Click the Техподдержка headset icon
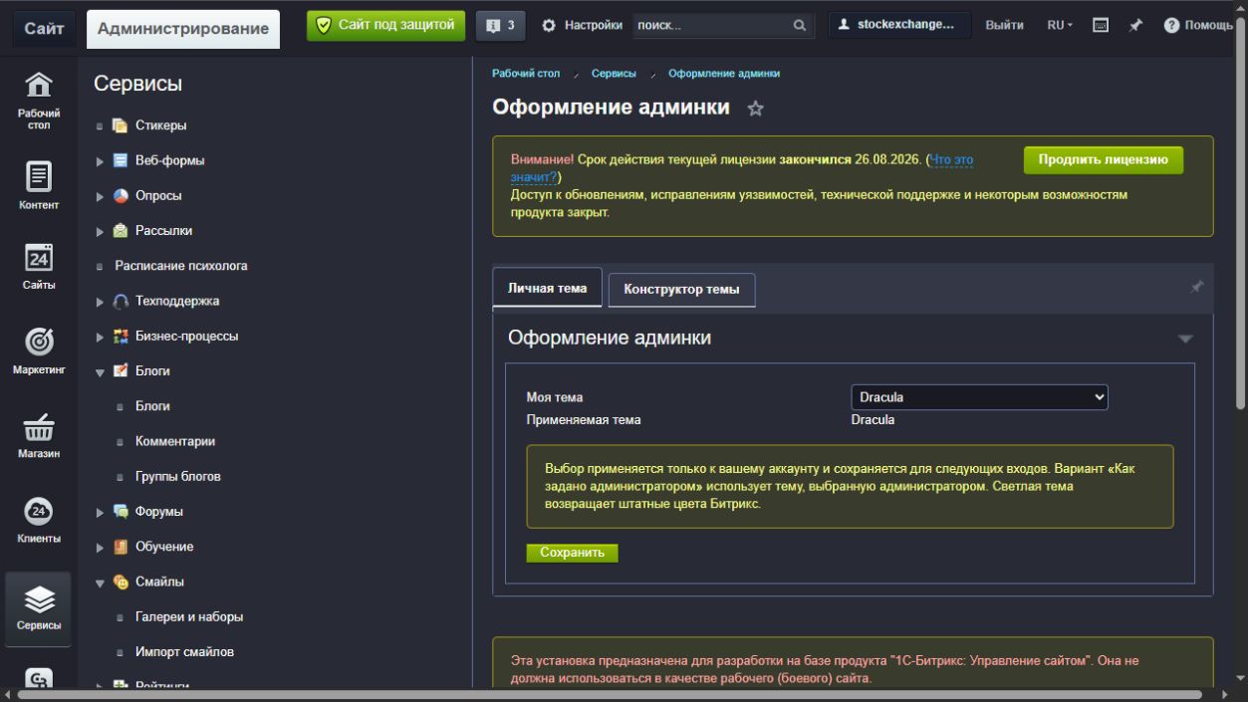Viewport: 1248px width, 702px height. point(120,301)
